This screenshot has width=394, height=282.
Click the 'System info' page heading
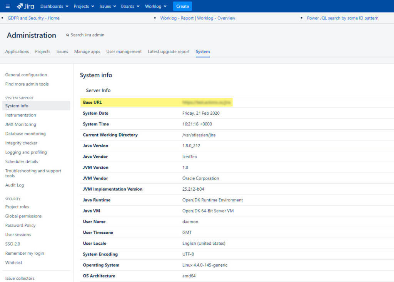point(96,75)
